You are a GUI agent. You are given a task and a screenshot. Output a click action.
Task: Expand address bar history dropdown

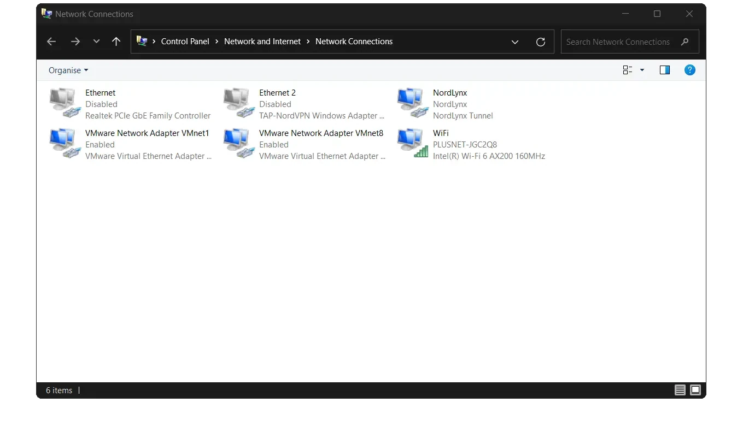tap(514, 42)
